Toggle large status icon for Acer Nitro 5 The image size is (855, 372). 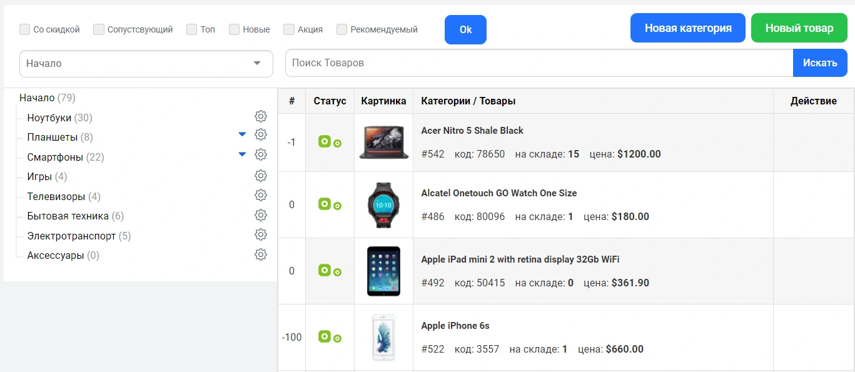click(x=324, y=141)
